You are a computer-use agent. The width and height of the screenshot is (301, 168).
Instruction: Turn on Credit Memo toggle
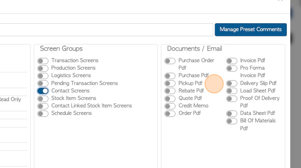pos(170,106)
